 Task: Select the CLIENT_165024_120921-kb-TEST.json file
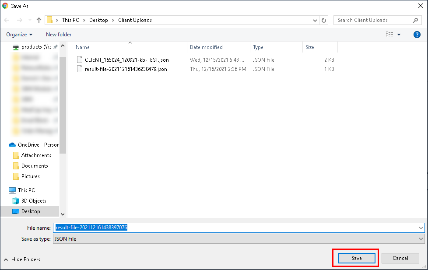tap(126, 60)
